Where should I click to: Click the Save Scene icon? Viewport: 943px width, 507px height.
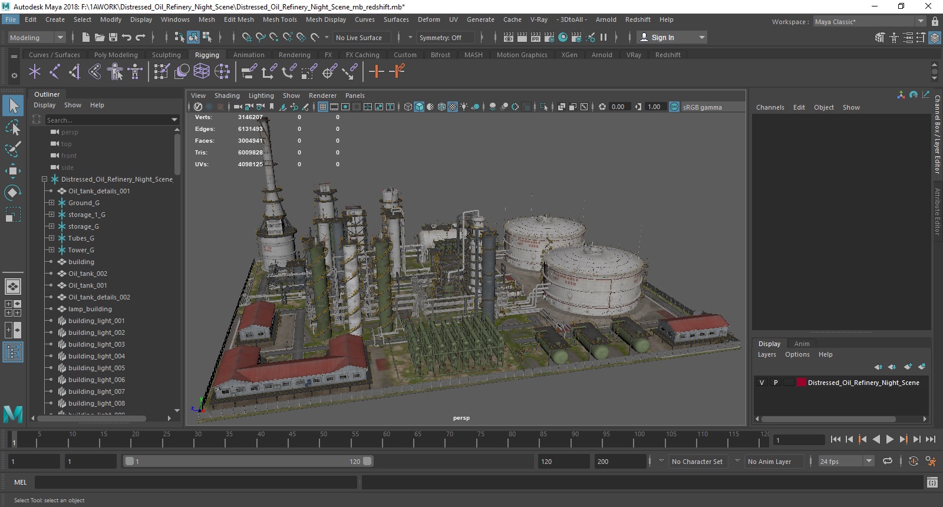(x=113, y=37)
